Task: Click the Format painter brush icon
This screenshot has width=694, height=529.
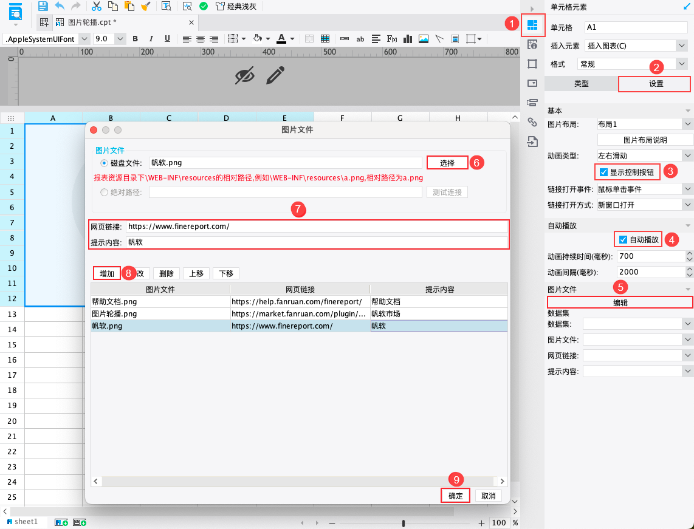Action: point(145,6)
